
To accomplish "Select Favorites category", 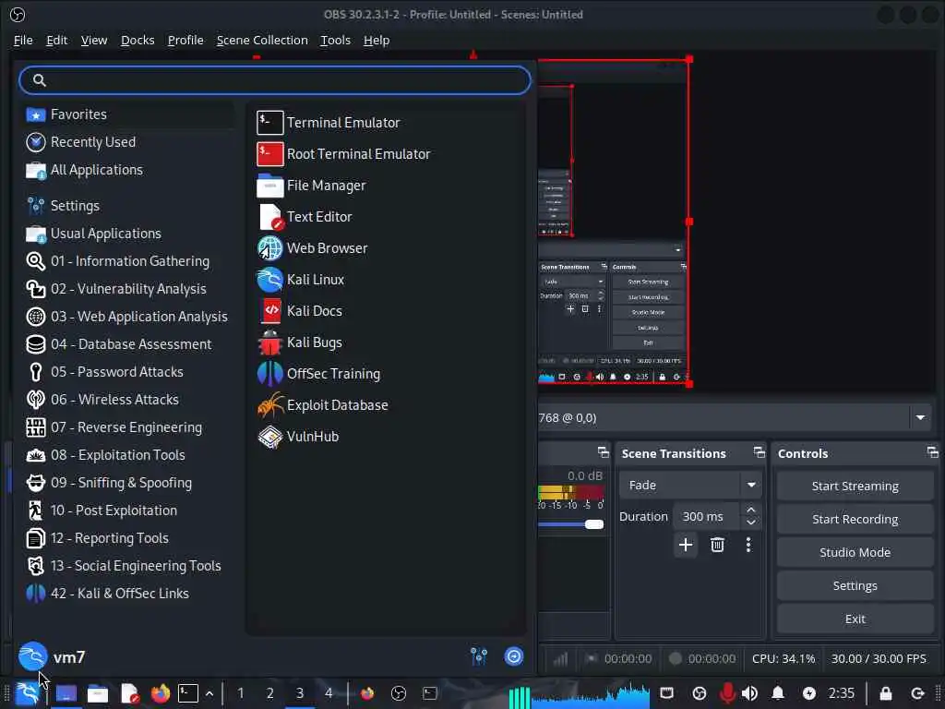I will tap(127, 114).
